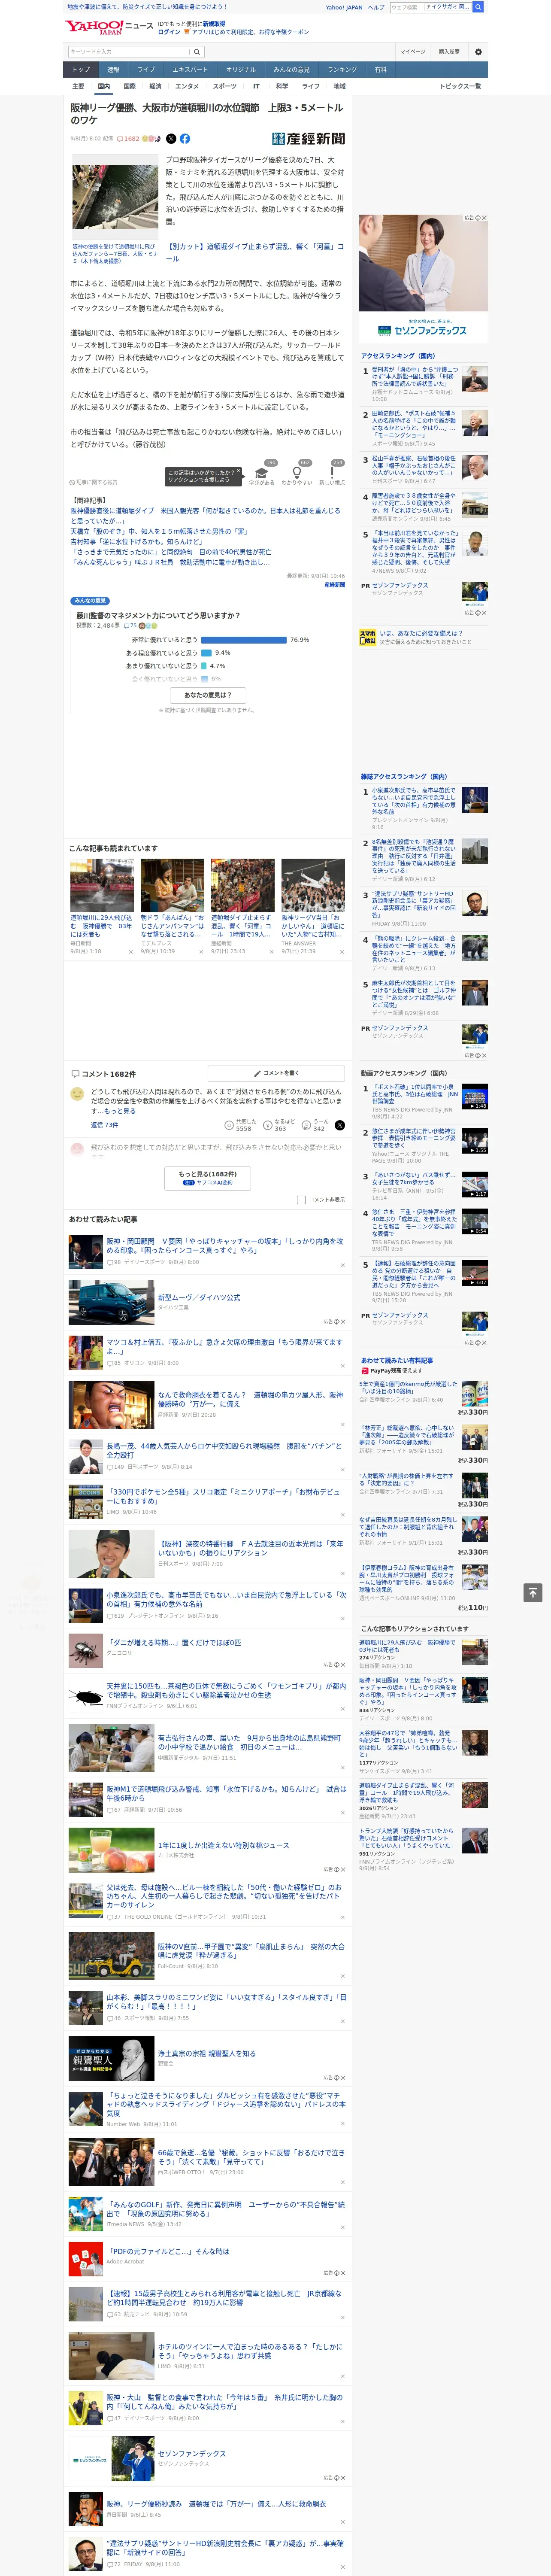Click the Yahoo! JAPAN ニュース logo
This screenshot has width=551, height=2576.
point(109,27)
